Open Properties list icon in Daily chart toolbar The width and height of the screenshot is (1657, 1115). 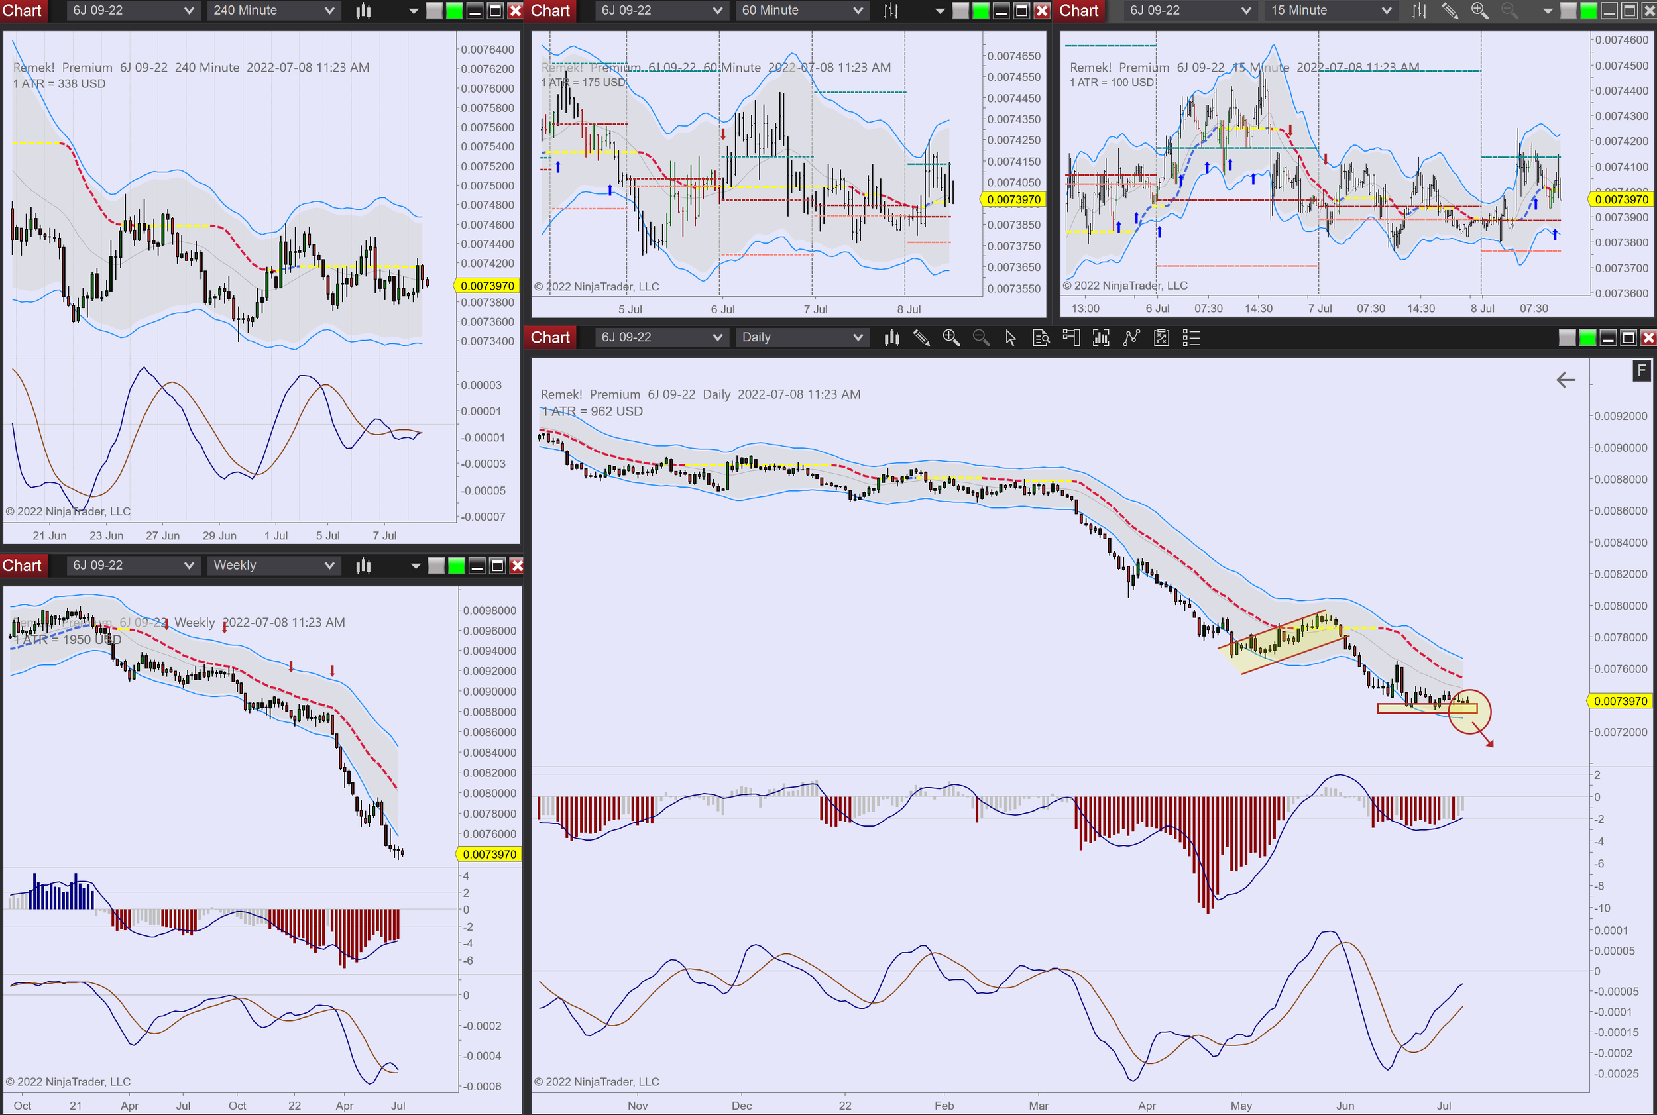(x=1192, y=338)
